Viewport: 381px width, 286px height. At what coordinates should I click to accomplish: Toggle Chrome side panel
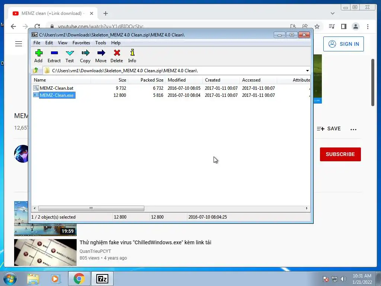pos(343,26)
